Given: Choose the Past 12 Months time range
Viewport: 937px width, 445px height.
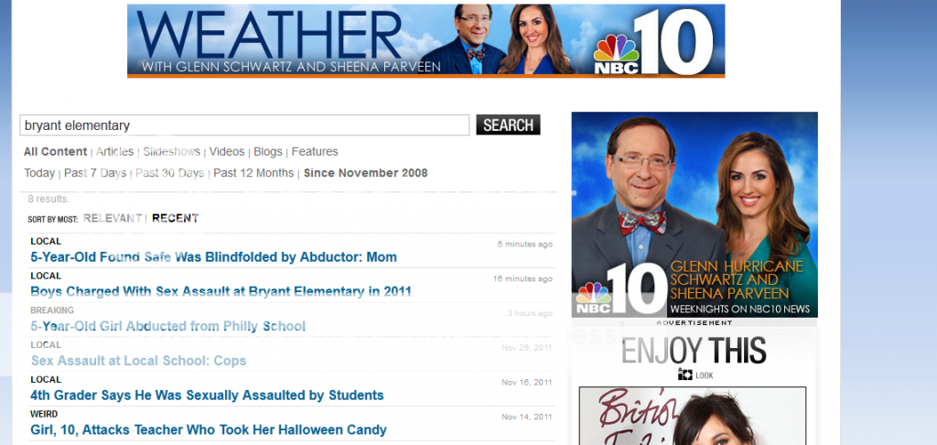Looking at the screenshot, I should pos(253,173).
